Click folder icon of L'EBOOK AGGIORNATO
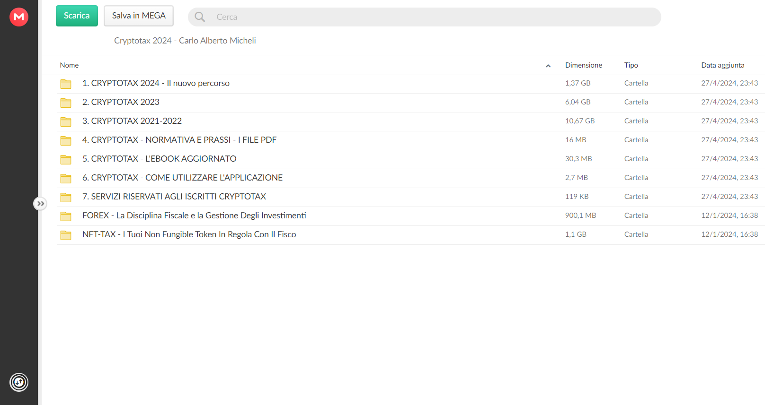Viewport: 765px width, 405px height. tap(66, 160)
